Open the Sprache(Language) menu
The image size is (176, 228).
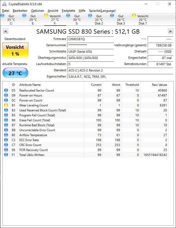[x=102, y=11]
